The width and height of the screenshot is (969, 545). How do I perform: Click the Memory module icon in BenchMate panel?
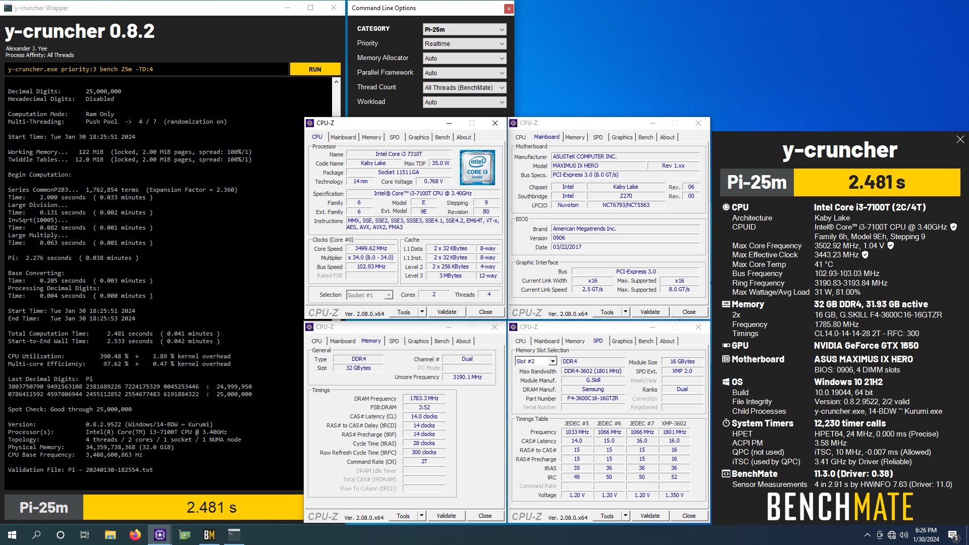[x=726, y=304]
